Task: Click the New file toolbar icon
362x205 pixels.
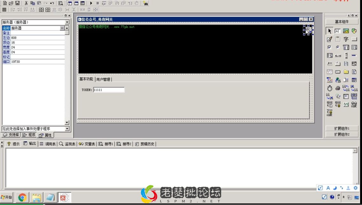Action: click(5, 3)
